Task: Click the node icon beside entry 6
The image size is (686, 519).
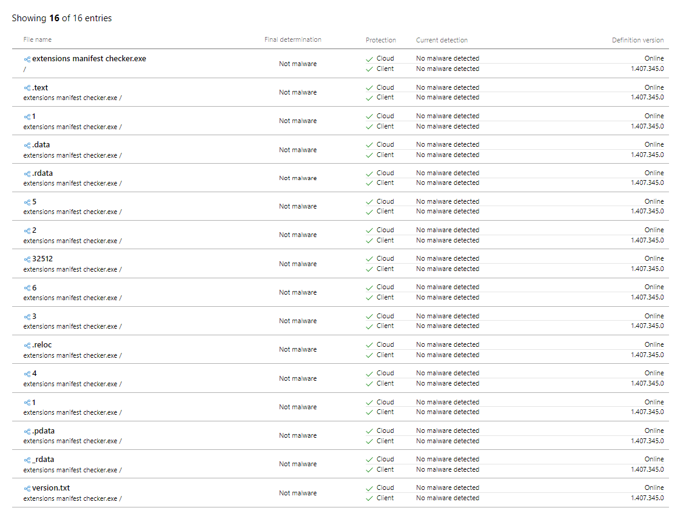Action: pyautogui.click(x=27, y=288)
